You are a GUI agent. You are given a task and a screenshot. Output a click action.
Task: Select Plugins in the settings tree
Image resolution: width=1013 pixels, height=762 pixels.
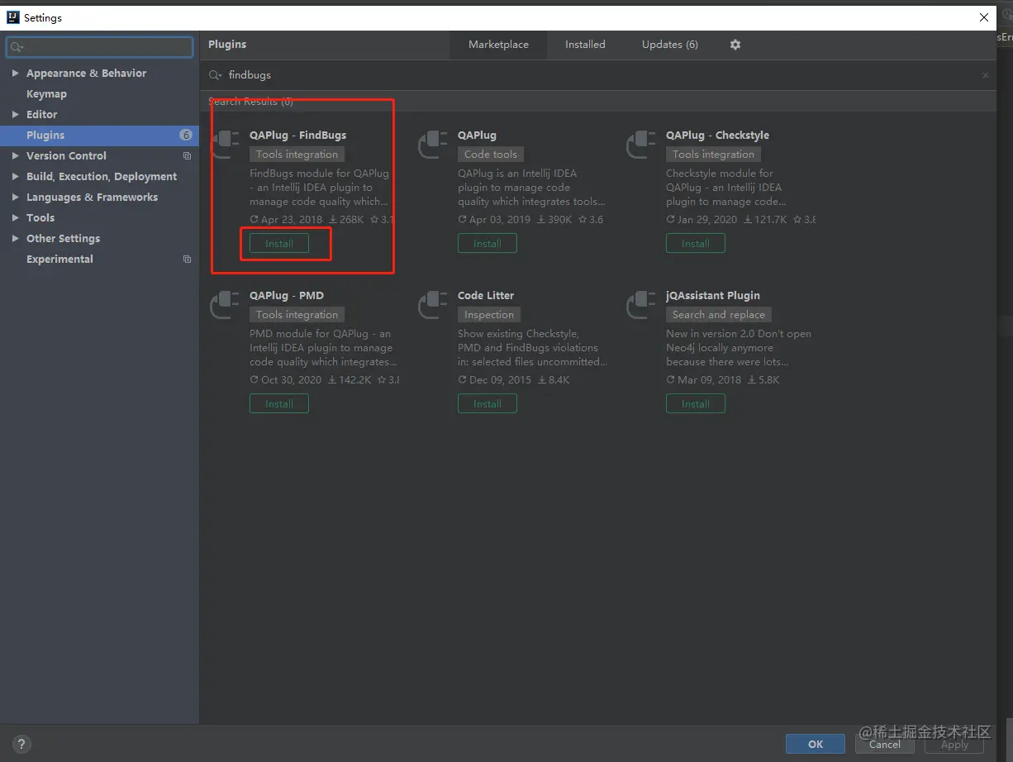tap(99, 136)
